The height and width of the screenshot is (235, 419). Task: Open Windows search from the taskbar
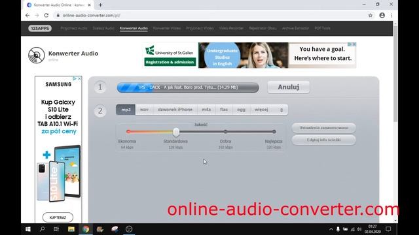click(x=42, y=229)
